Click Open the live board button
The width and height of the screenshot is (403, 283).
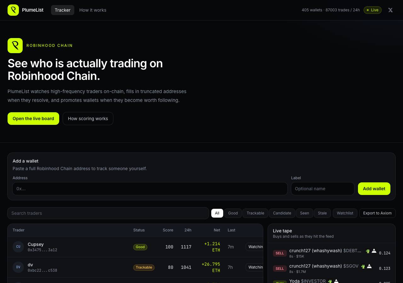coord(33,119)
